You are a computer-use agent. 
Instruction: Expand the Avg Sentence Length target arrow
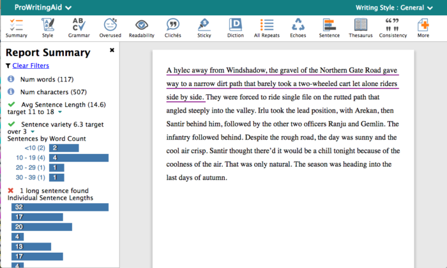point(59,112)
